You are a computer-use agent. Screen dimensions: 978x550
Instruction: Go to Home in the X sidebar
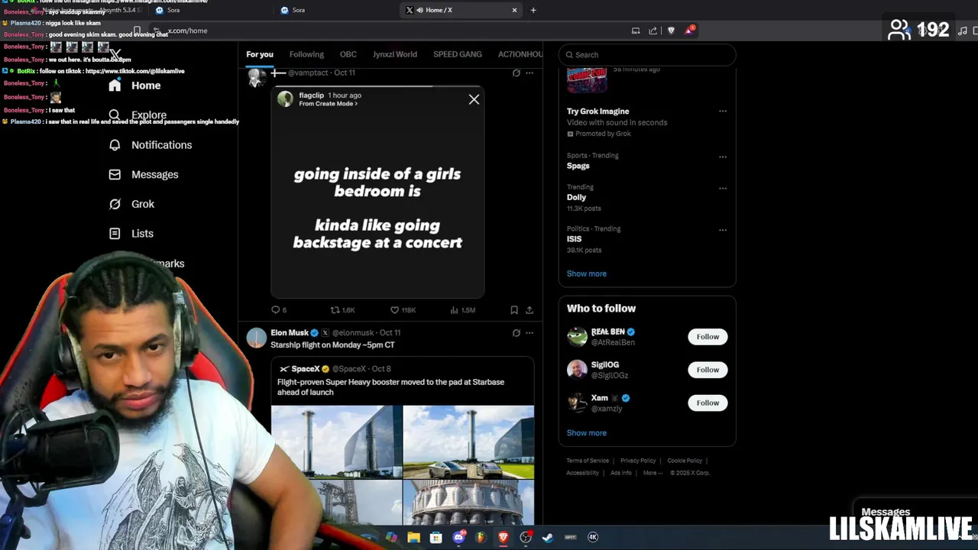coord(134,86)
